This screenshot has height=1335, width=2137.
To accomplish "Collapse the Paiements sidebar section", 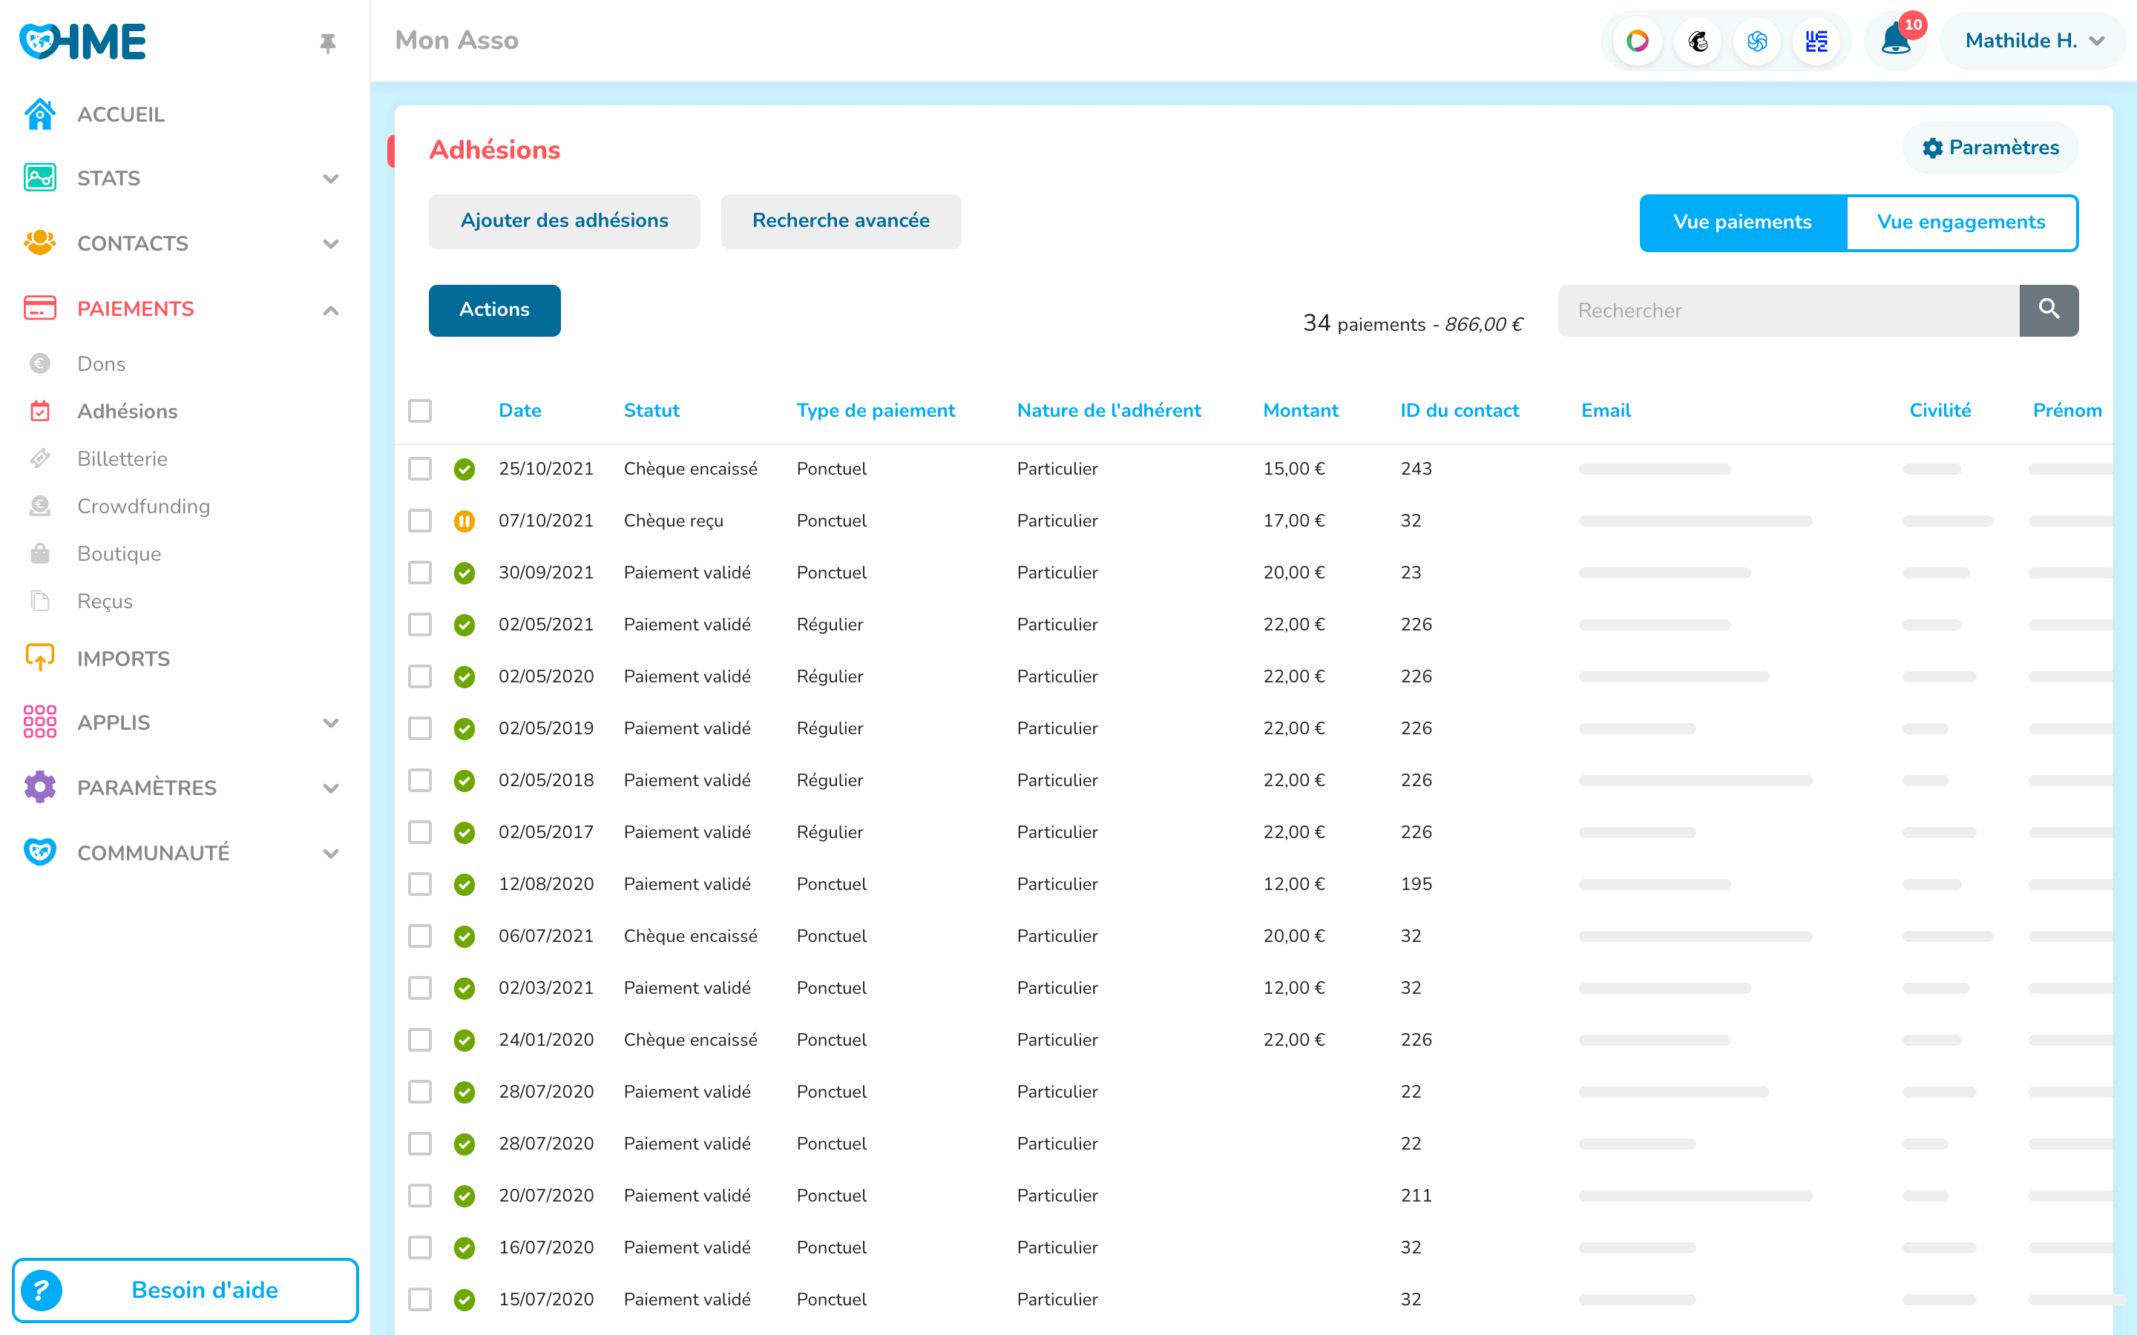I will (330, 310).
